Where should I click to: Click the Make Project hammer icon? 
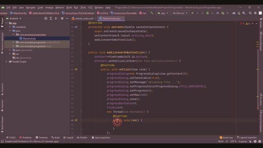pos(152,13)
